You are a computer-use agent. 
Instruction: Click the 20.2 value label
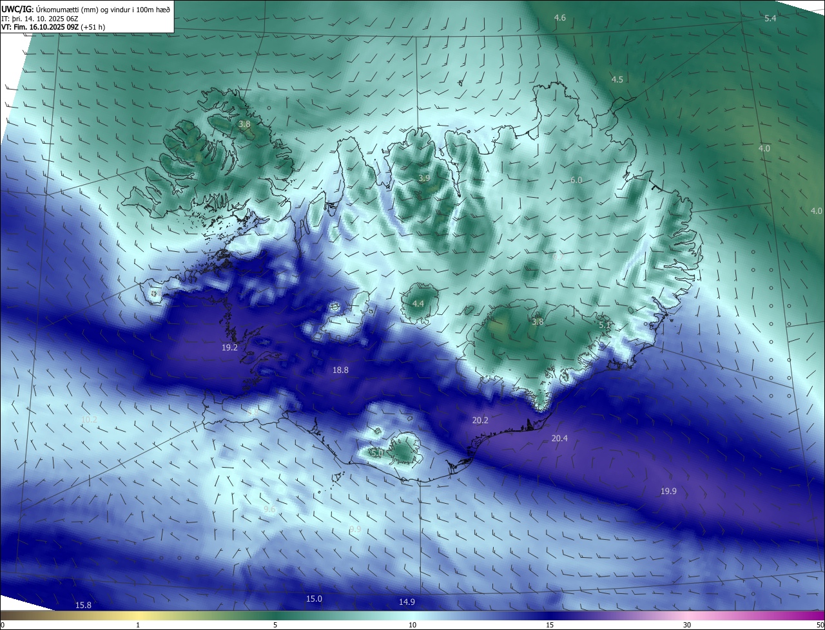tap(480, 420)
